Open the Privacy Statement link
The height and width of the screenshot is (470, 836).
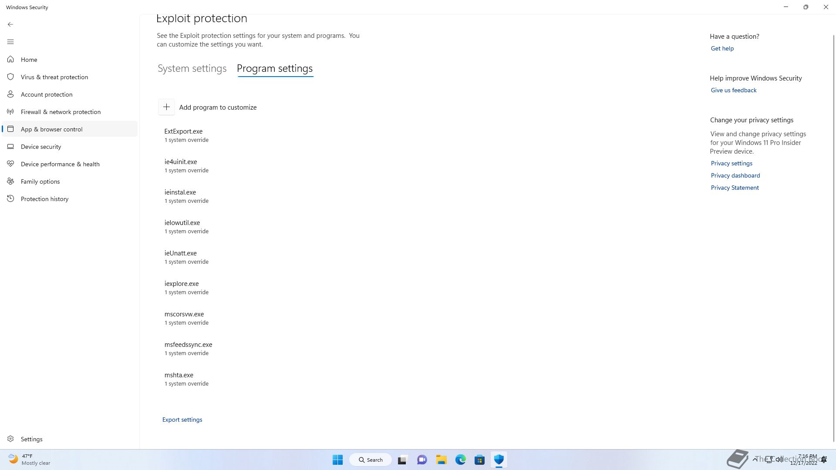tap(735, 188)
